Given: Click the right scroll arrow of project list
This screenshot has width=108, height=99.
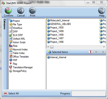Looking at the screenshot, I should click(x=104, y=47).
